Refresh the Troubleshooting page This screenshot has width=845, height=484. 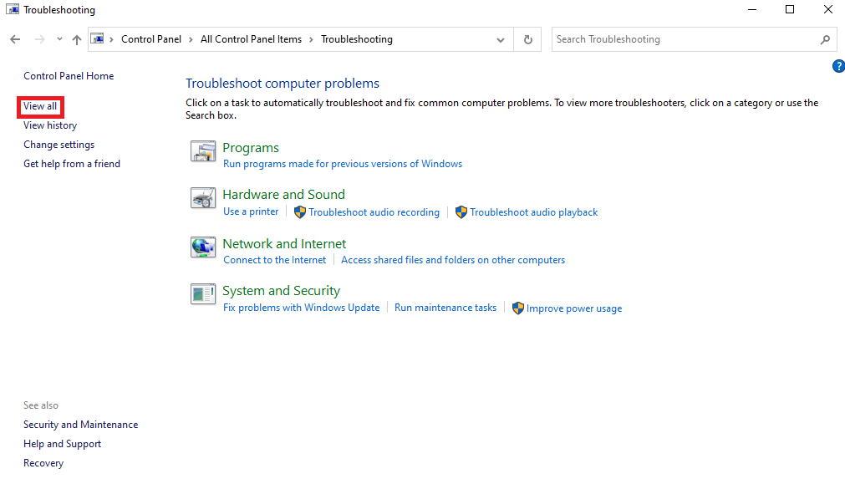click(x=527, y=39)
